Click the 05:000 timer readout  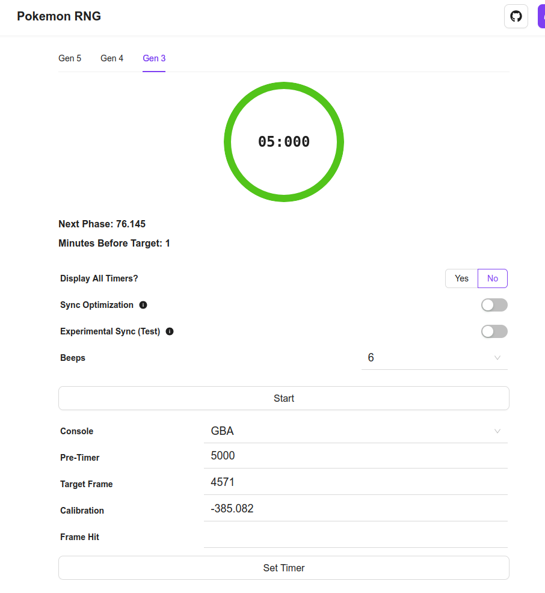point(284,142)
